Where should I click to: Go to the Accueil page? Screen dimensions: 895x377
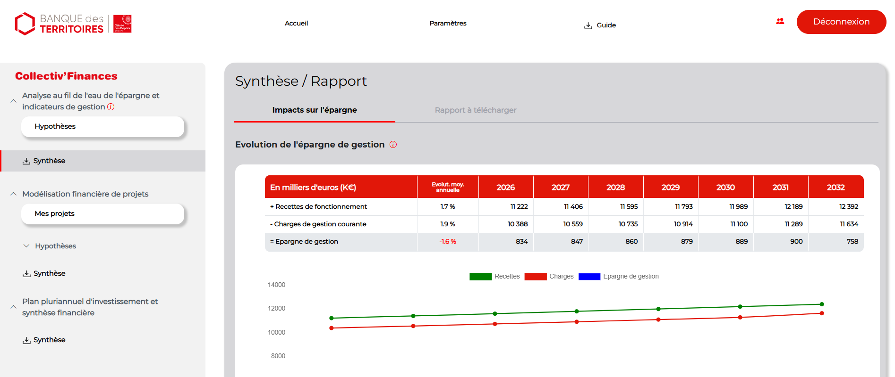click(x=296, y=23)
